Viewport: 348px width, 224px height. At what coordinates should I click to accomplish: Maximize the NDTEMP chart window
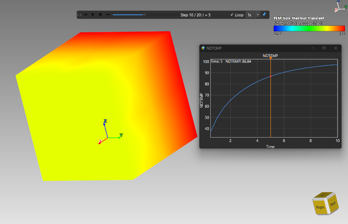(x=324, y=48)
